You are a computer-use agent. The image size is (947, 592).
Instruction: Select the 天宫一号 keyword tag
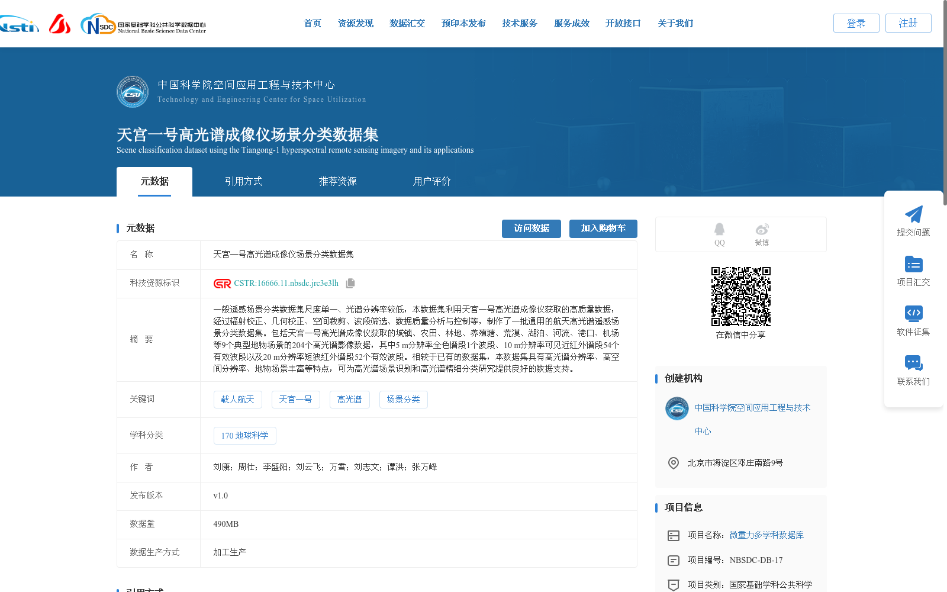tap(296, 400)
